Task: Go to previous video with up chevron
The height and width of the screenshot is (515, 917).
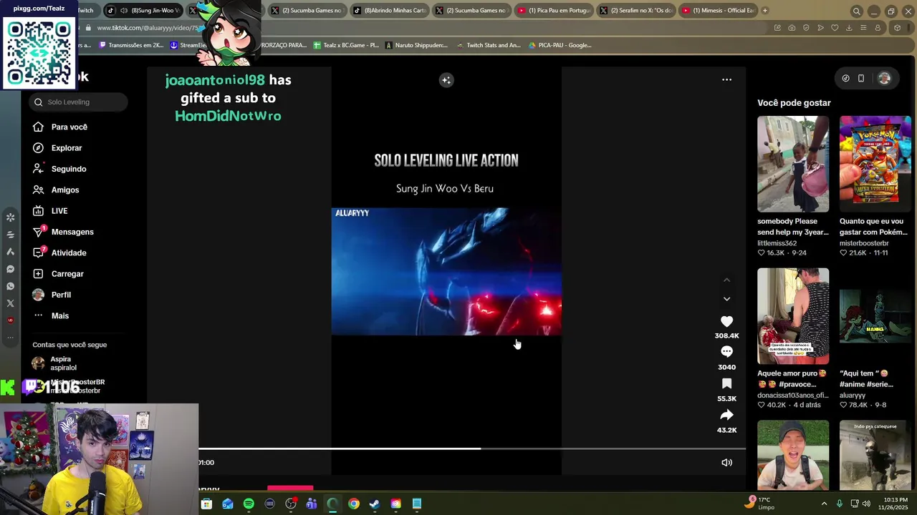Action: pos(726,280)
